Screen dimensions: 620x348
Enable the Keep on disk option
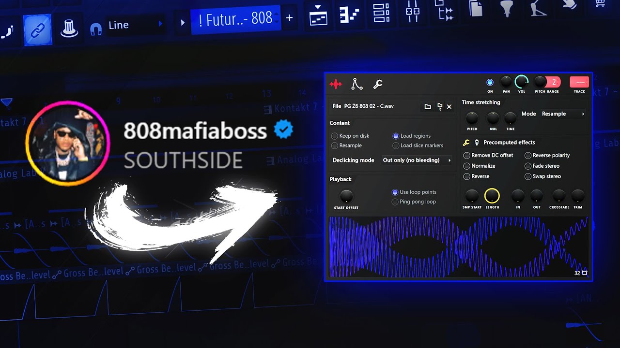[350, 136]
